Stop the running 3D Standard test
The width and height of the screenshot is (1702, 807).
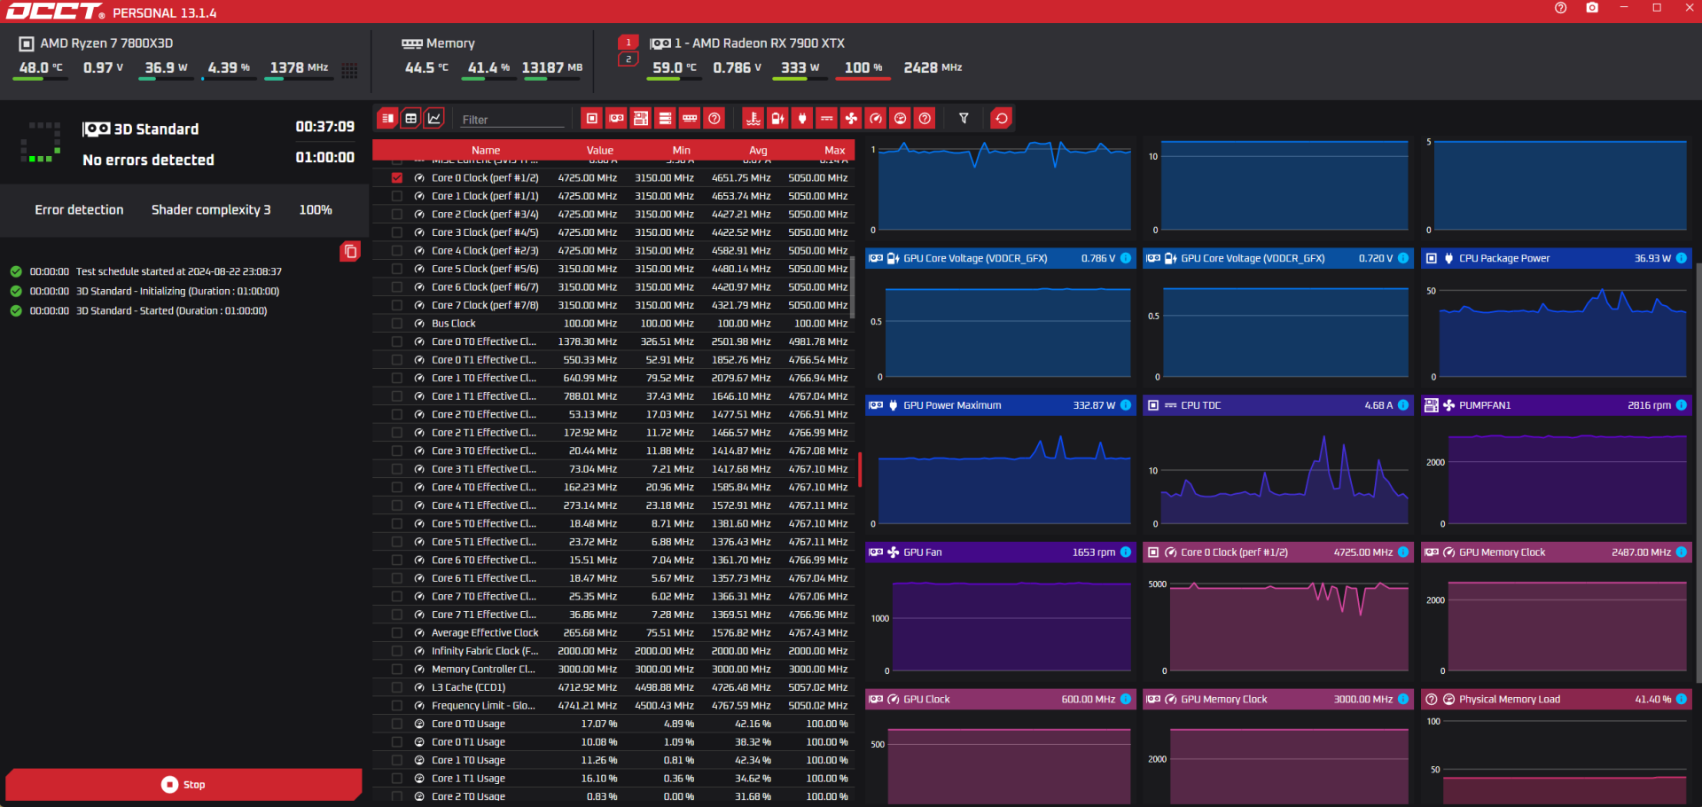(183, 785)
